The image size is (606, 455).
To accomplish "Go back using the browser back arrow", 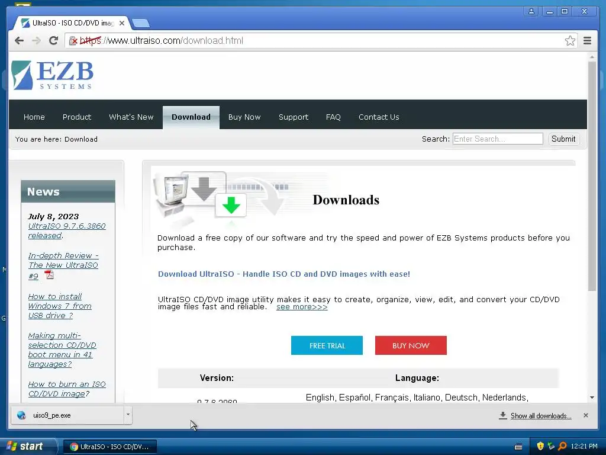I will tap(19, 41).
